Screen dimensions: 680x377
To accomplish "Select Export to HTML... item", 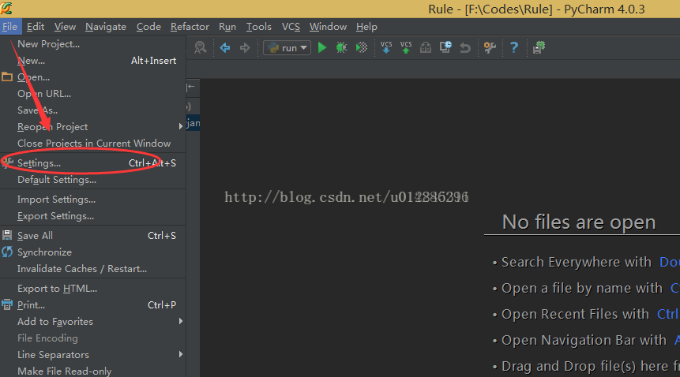I will [93, 288].
